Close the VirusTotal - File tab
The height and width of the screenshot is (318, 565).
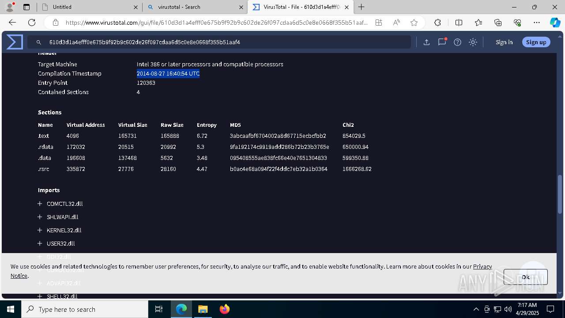(x=347, y=7)
